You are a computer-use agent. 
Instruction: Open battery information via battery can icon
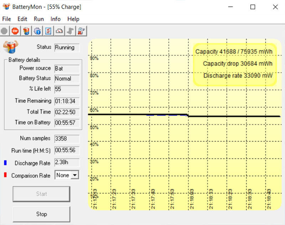[x=26, y=31]
